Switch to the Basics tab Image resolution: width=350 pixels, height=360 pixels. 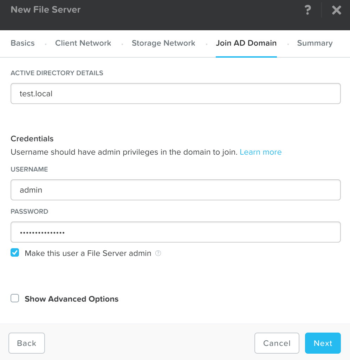pos(23,43)
